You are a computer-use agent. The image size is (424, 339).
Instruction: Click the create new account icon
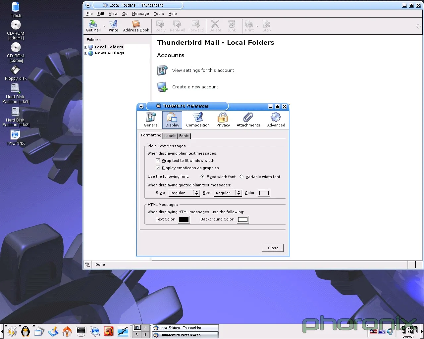162,87
